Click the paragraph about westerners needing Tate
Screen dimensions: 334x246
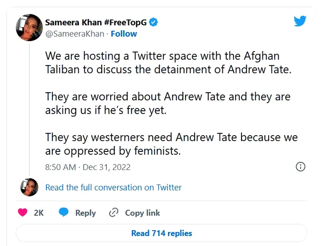coord(171,144)
